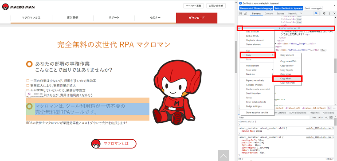Expand Break on submenu
Screen dimensions: 337x161
(x=257, y=74)
